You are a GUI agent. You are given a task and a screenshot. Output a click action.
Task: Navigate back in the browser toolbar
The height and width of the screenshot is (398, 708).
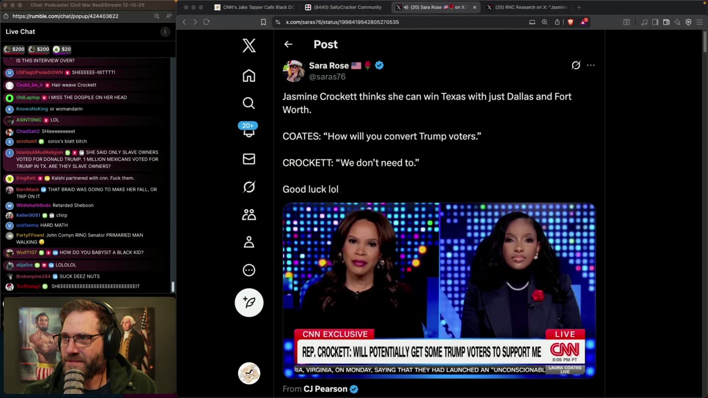(184, 22)
